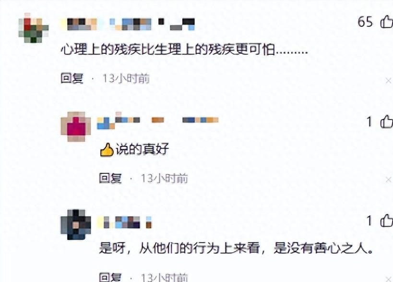The width and height of the screenshot is (393, 282).
Task: Click 回复 under '说的真好'
Action: point(110,178)
